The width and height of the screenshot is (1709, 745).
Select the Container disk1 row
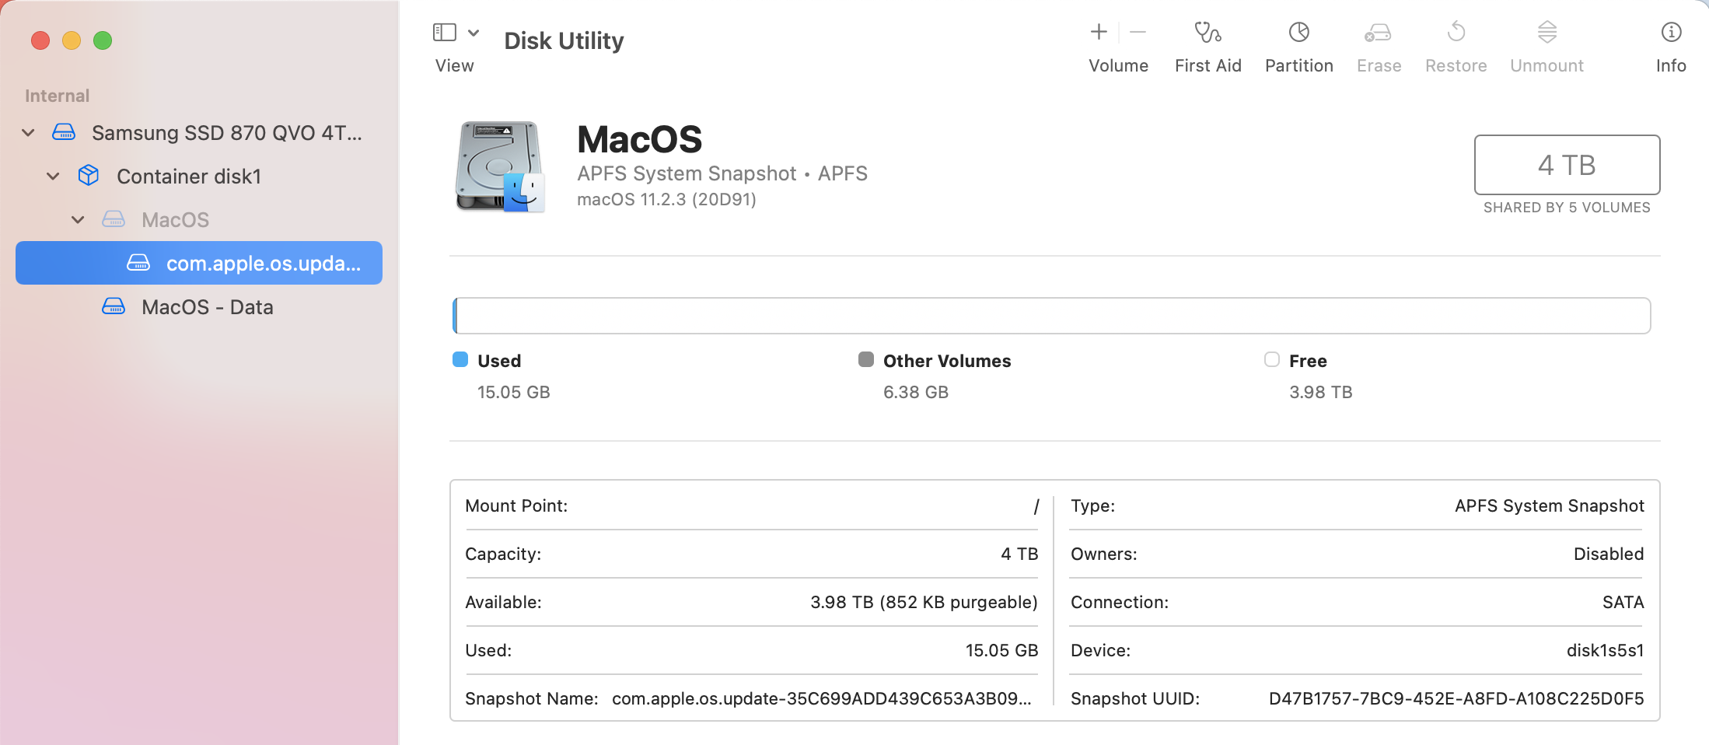[199, 177]
